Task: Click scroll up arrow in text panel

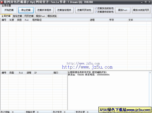Action: tap(150, 72)
